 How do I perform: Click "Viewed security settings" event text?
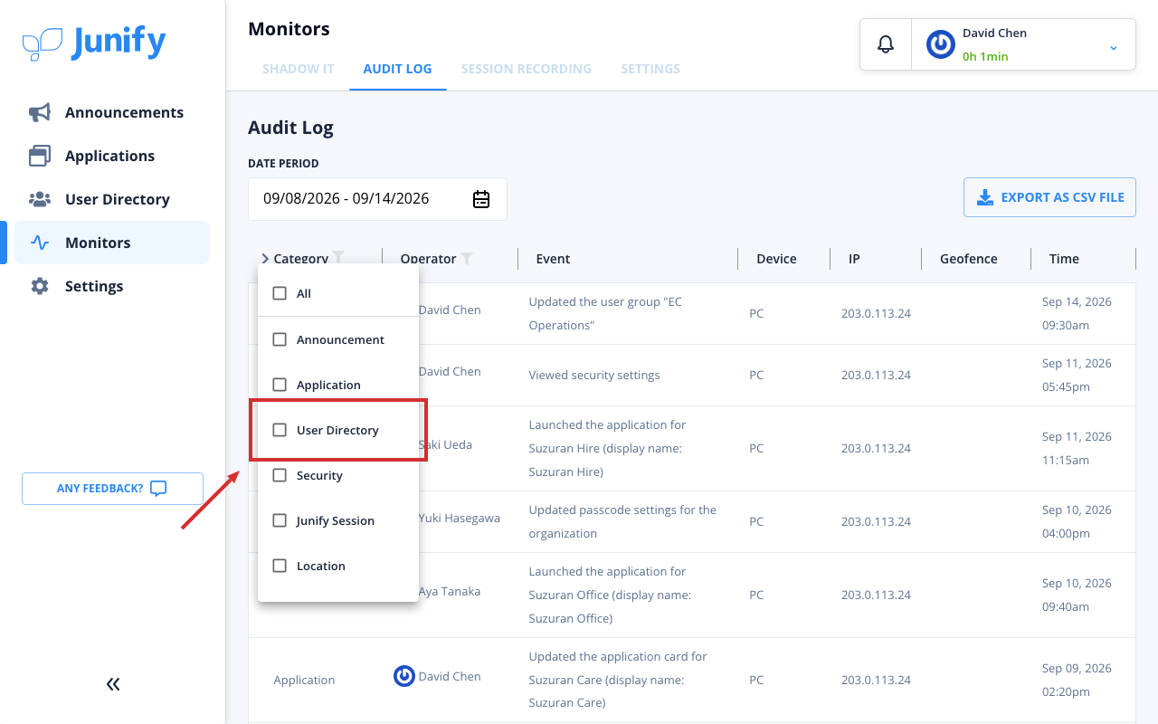point(594,375)
